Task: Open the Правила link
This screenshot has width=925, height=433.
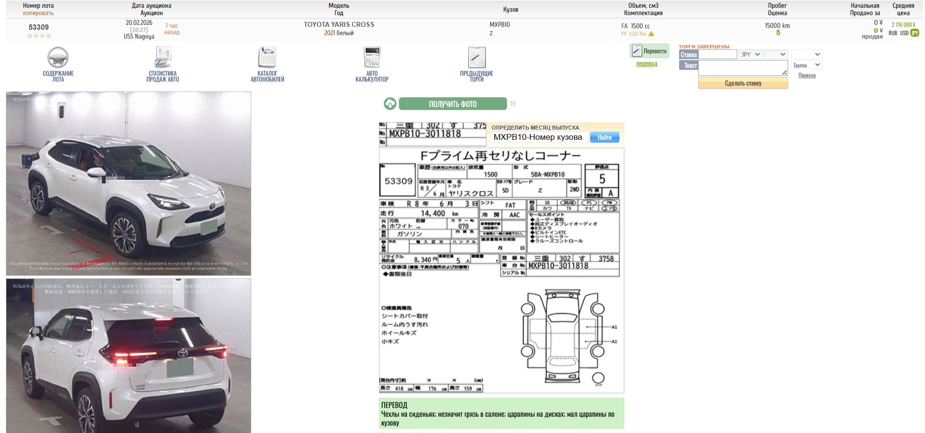Action: 807,75
